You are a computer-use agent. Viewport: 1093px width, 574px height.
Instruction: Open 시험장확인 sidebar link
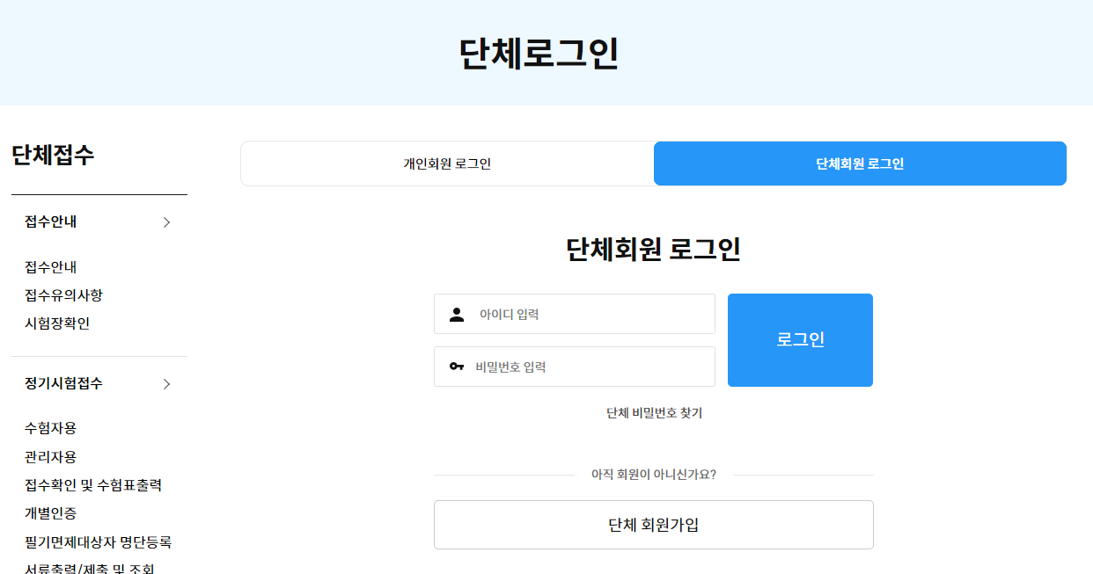point(57,323)
